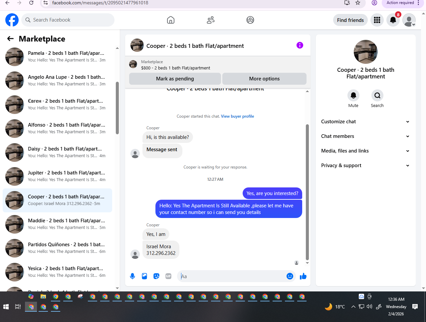Click the 'Yes, are you interested?' message

pyautogui.click(x=272, y=193)
